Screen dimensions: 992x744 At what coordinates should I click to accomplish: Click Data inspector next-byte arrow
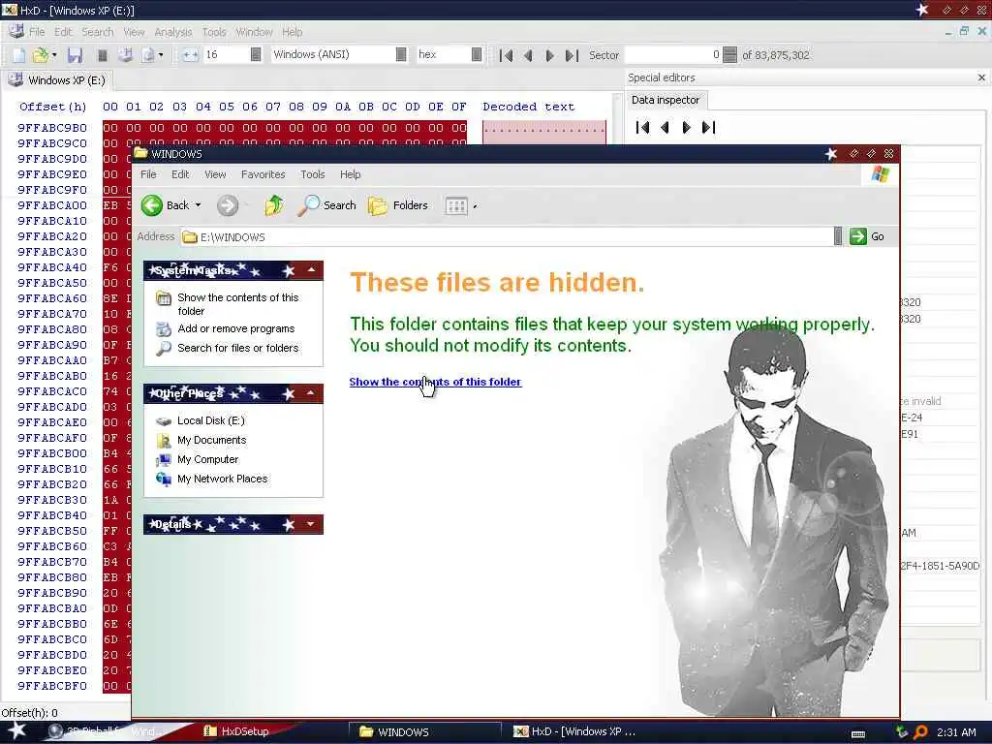(687, 128)
